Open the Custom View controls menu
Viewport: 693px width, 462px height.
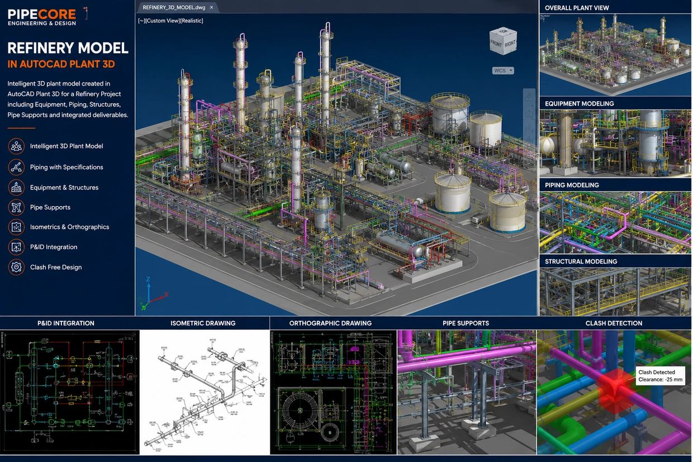point(162,21)
